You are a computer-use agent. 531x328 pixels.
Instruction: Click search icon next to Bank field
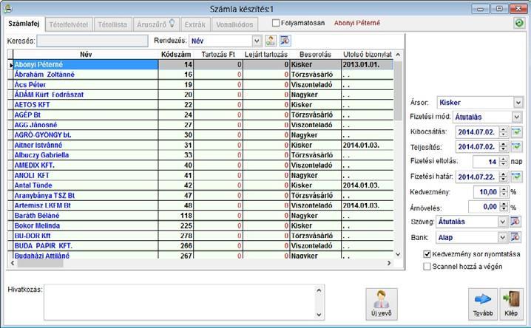click(x=515, y=237)
